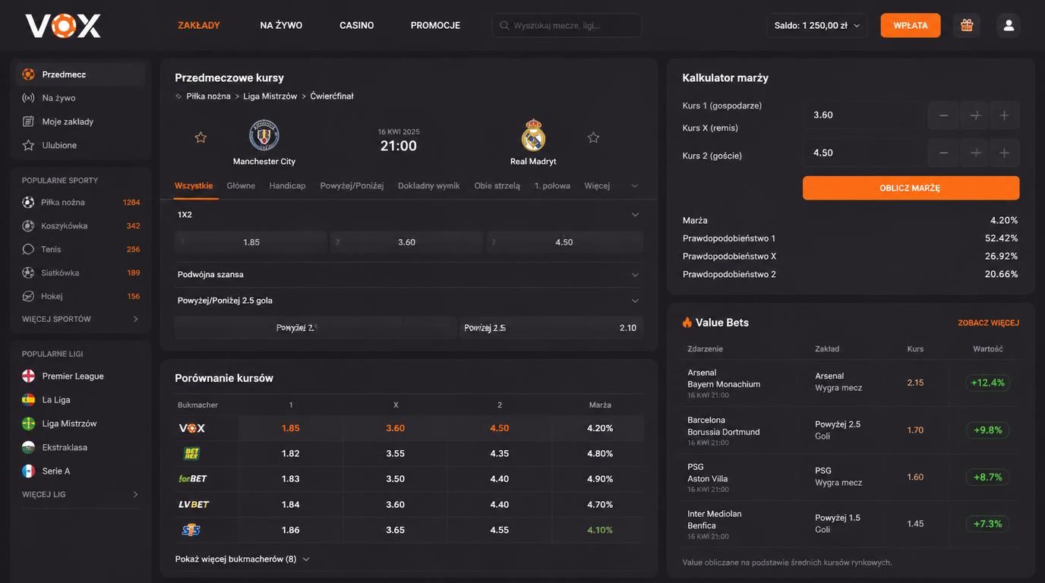Toggle favorite star beside Real Madryt

[594, 137]
